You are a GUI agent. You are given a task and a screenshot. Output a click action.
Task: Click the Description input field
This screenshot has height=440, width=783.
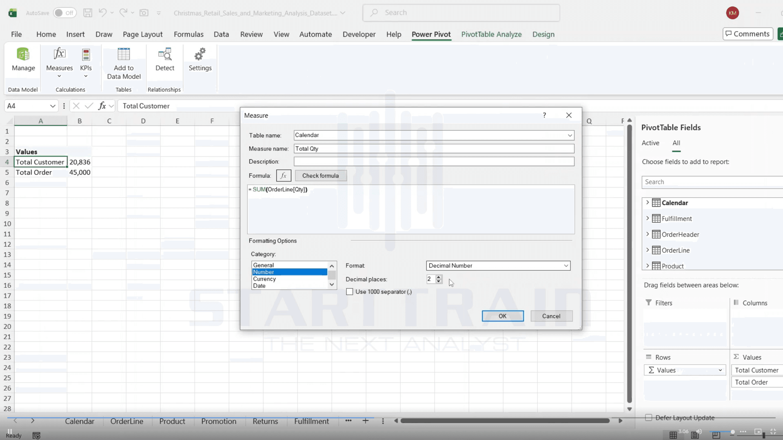pos(434,161)
